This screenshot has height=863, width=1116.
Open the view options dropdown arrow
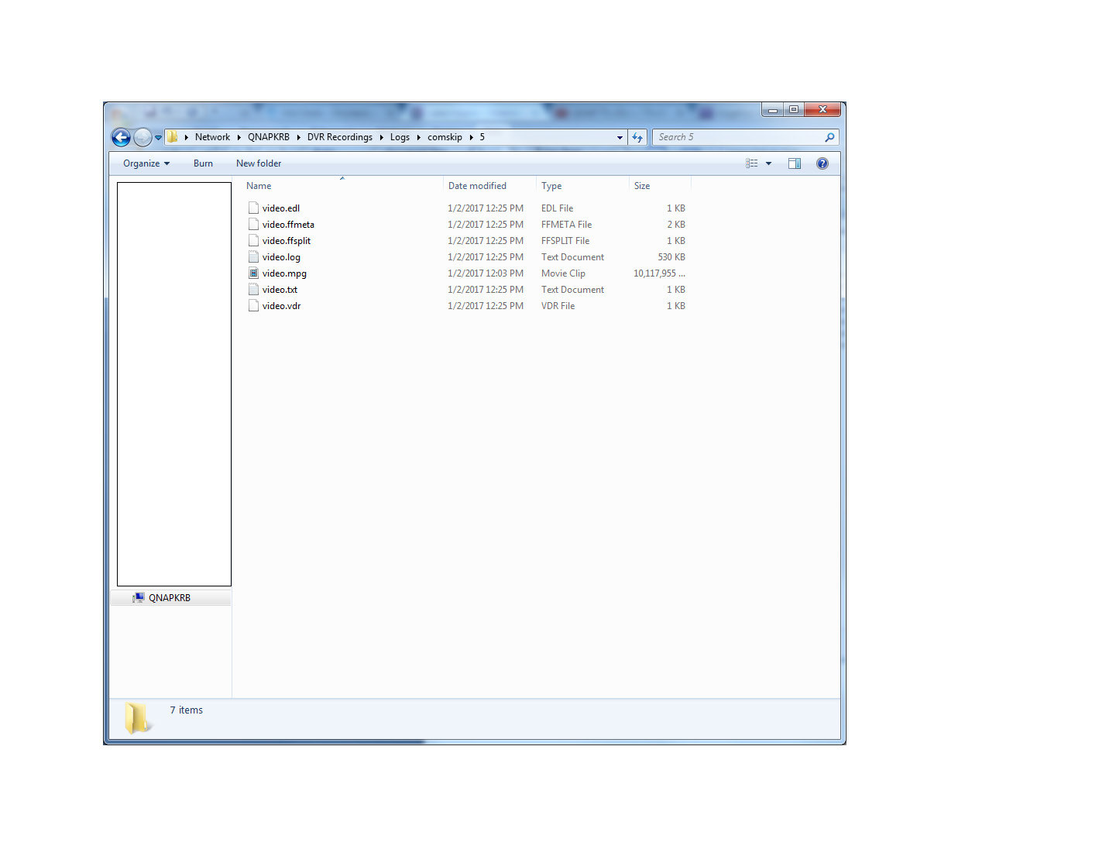[768, 163]
